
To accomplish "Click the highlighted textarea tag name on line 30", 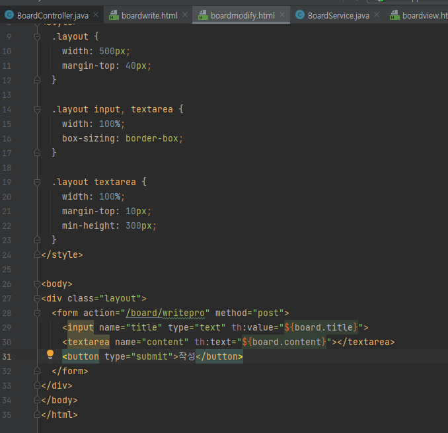I will (x=89, y=342).
